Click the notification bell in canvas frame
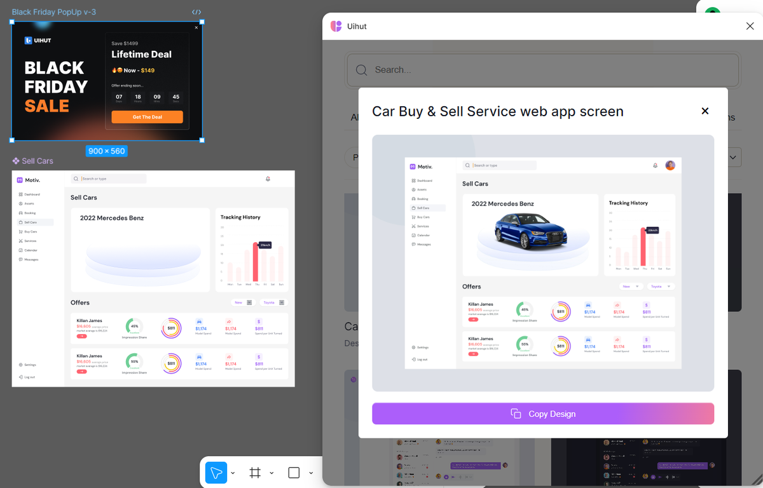 coord(268,179)
